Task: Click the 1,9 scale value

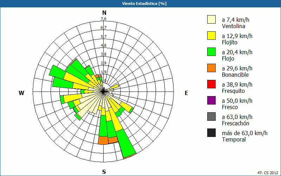Action: click(104, 72)
